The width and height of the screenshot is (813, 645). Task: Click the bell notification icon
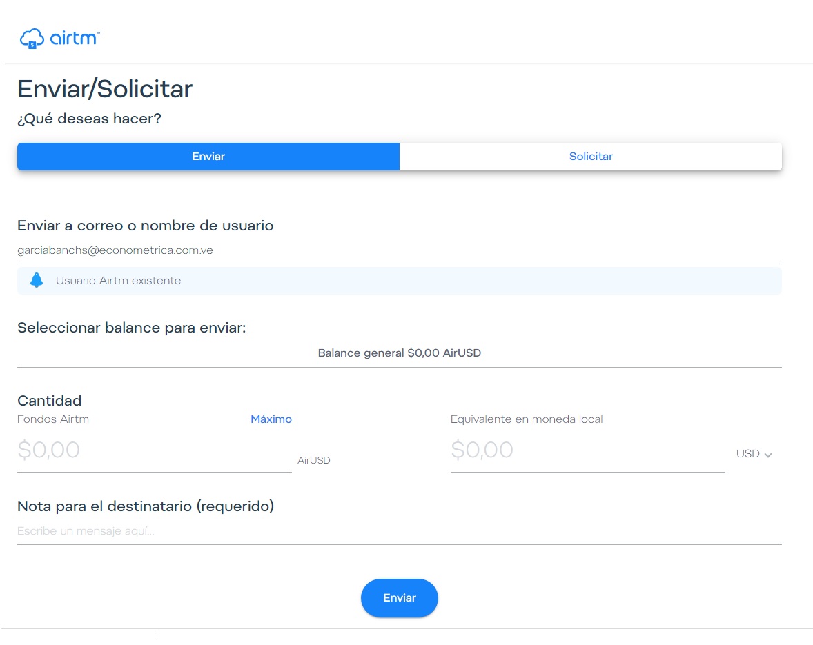point(37,280)
